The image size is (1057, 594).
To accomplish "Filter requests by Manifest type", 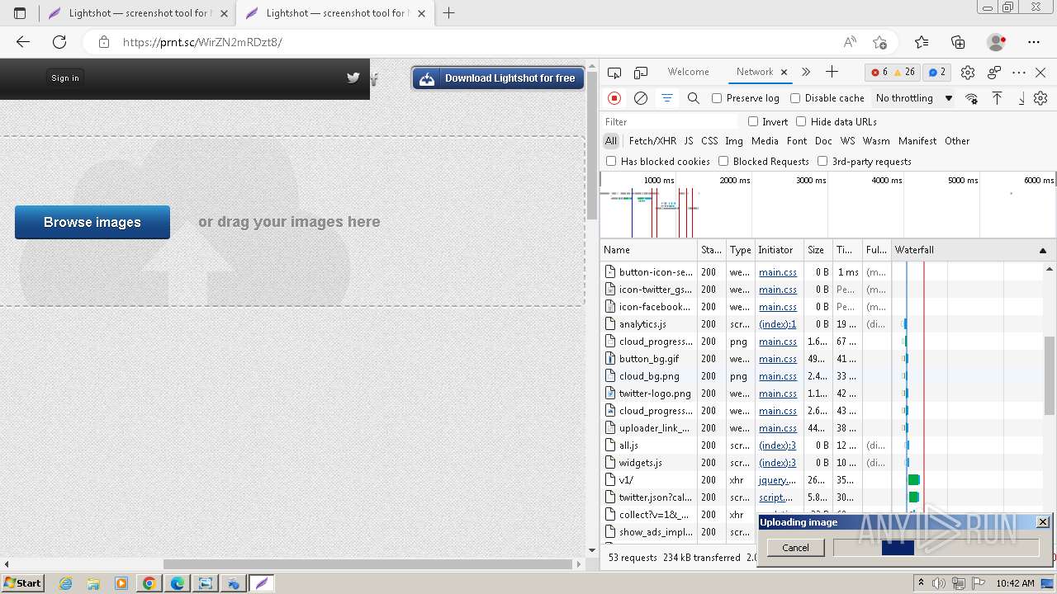I will pyautogui.click(x=917, y=141).
